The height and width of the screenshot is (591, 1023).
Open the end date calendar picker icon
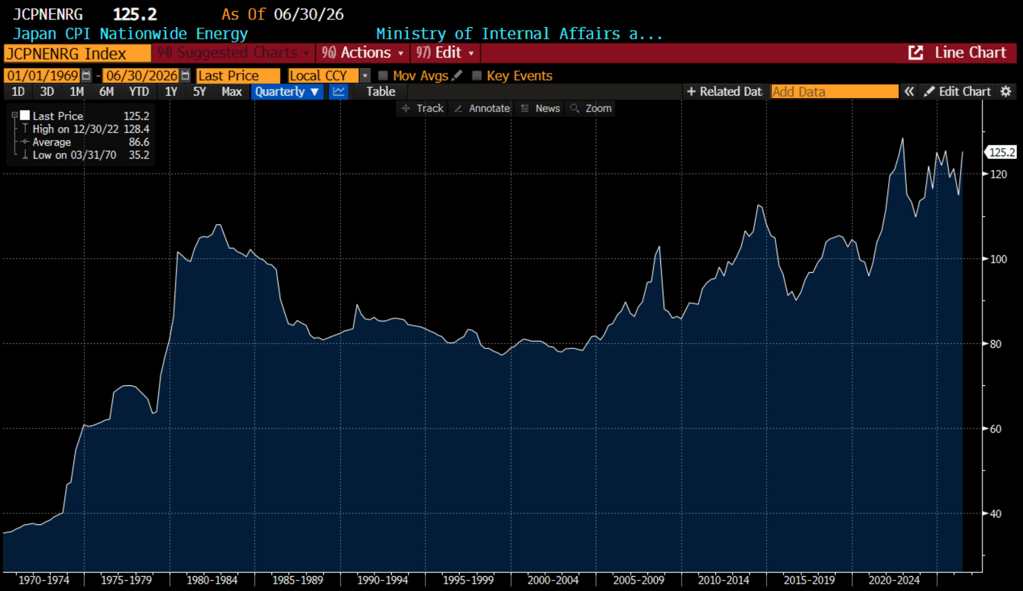coord(185,75)
